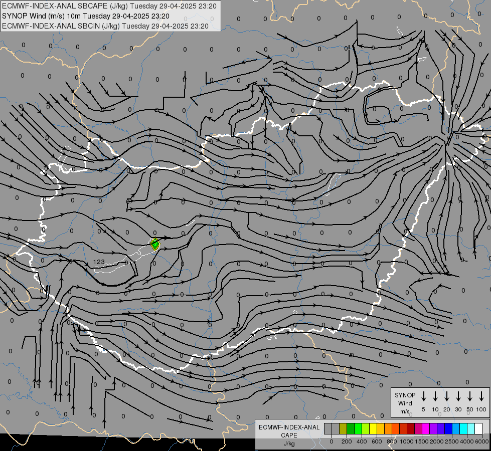This screenshot has width=491, height=451.
Task: Click the 1000 tick label
Action: pyautogui.click(x=407, y=441)
